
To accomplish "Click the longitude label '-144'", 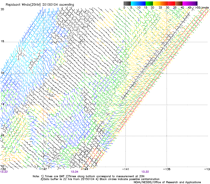I will [85, 169].
